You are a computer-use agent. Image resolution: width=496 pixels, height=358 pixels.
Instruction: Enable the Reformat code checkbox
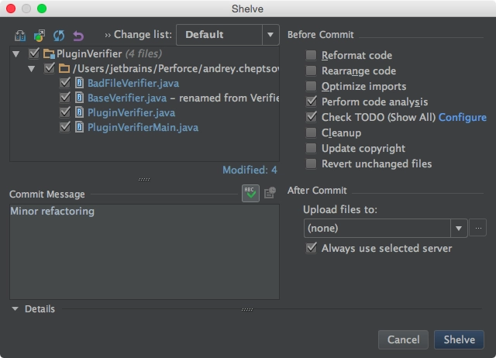[x=312, y=55]
